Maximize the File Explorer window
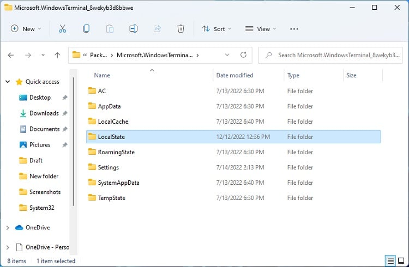This screenshot has height=267, width=409. tap(374, 8)
